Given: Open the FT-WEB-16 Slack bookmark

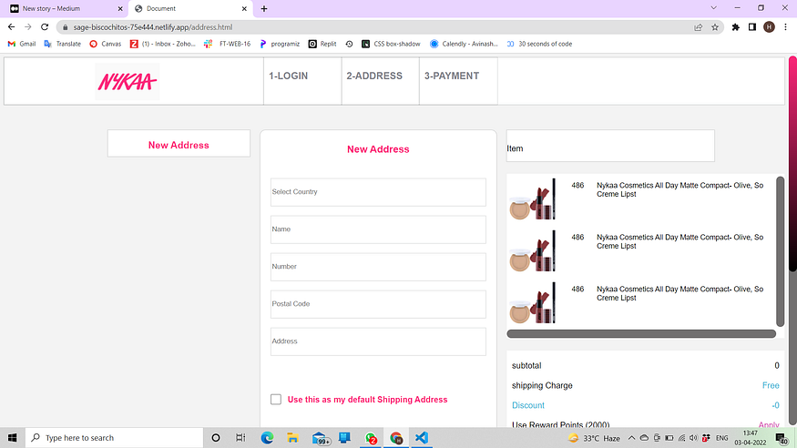Looking at the screenshot, I should (x=227, y=44).
